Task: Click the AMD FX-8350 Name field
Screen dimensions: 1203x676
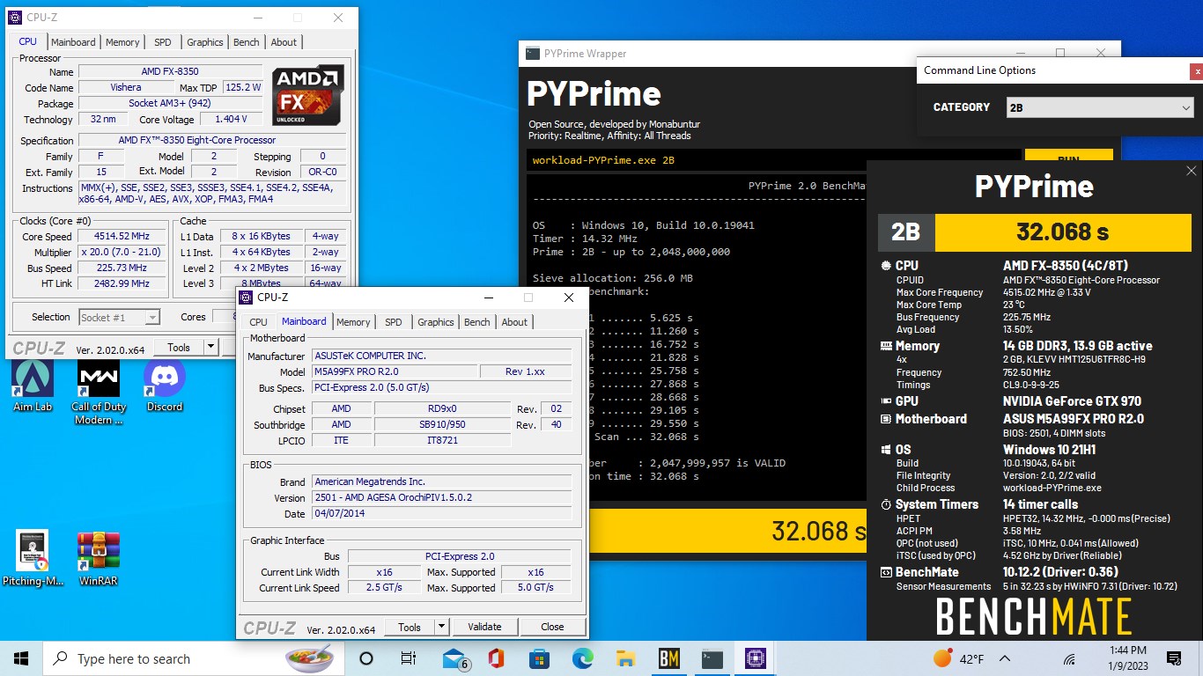Action: 170,71
